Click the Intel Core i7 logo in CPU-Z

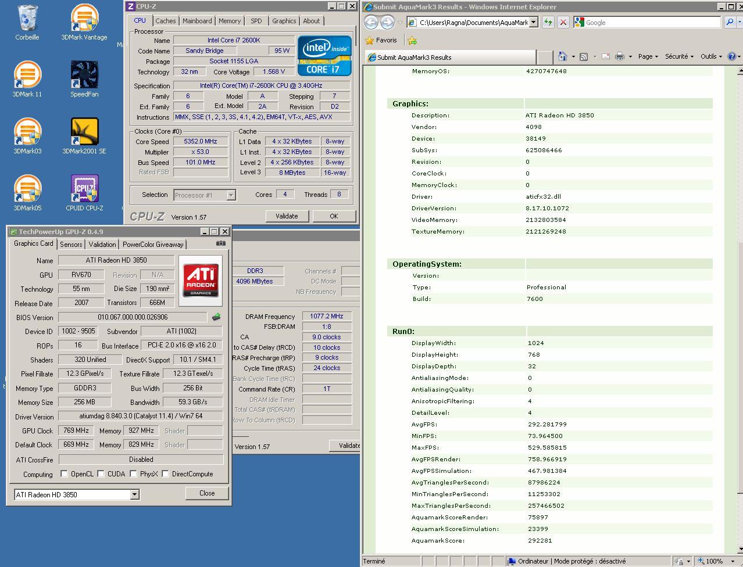(x=325, y=56)
